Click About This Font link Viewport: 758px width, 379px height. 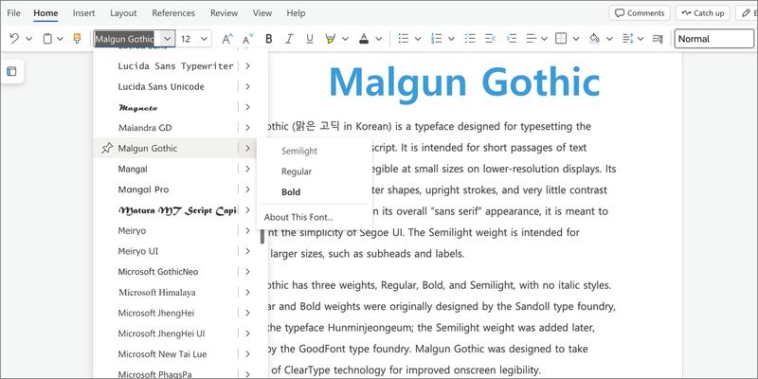pyautogui.click(x=298, y=217)
